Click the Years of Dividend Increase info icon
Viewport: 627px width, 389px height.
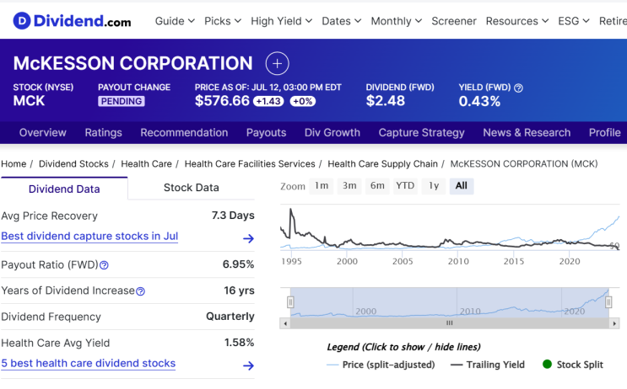(x=140, y=291)
